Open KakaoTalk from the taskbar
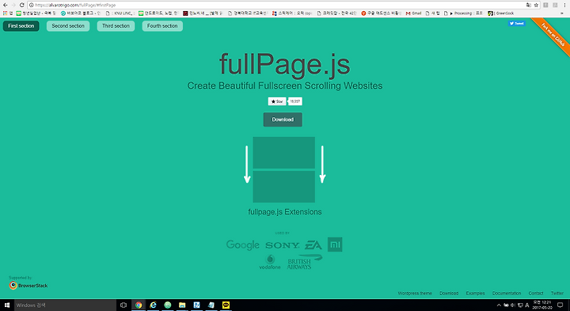Image resolution: width=570 pixels, height=311 pixels. point(226,305)
